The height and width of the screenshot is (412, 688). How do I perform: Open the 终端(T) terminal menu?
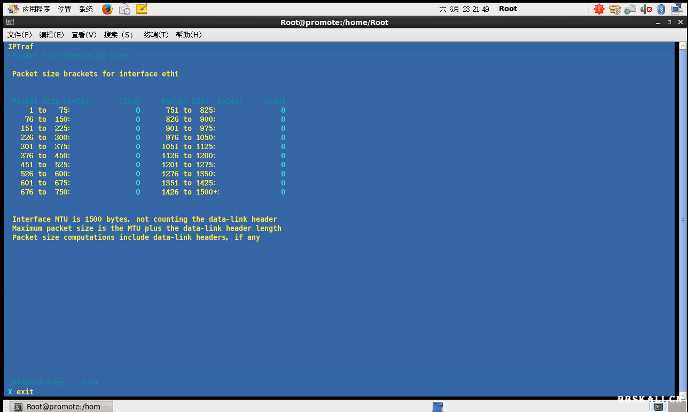156,35
